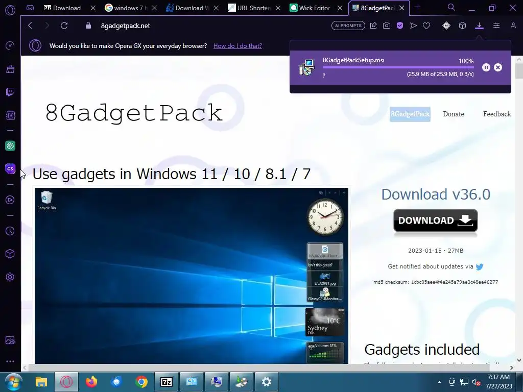523x392 pixels.
Task: Open GX Cleaner in sidebar
Action: click(10, 69)
